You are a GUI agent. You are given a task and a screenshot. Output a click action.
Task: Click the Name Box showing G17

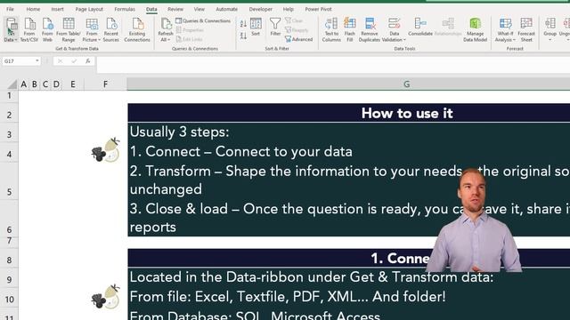[18, 61]
